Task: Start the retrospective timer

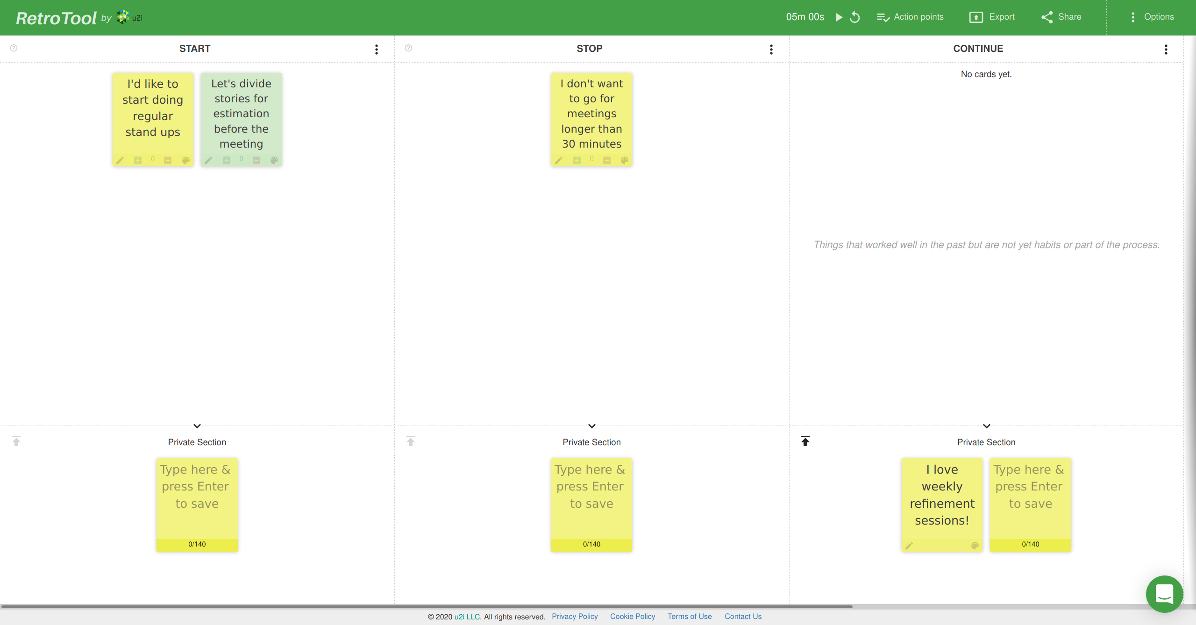Action: 839,17
